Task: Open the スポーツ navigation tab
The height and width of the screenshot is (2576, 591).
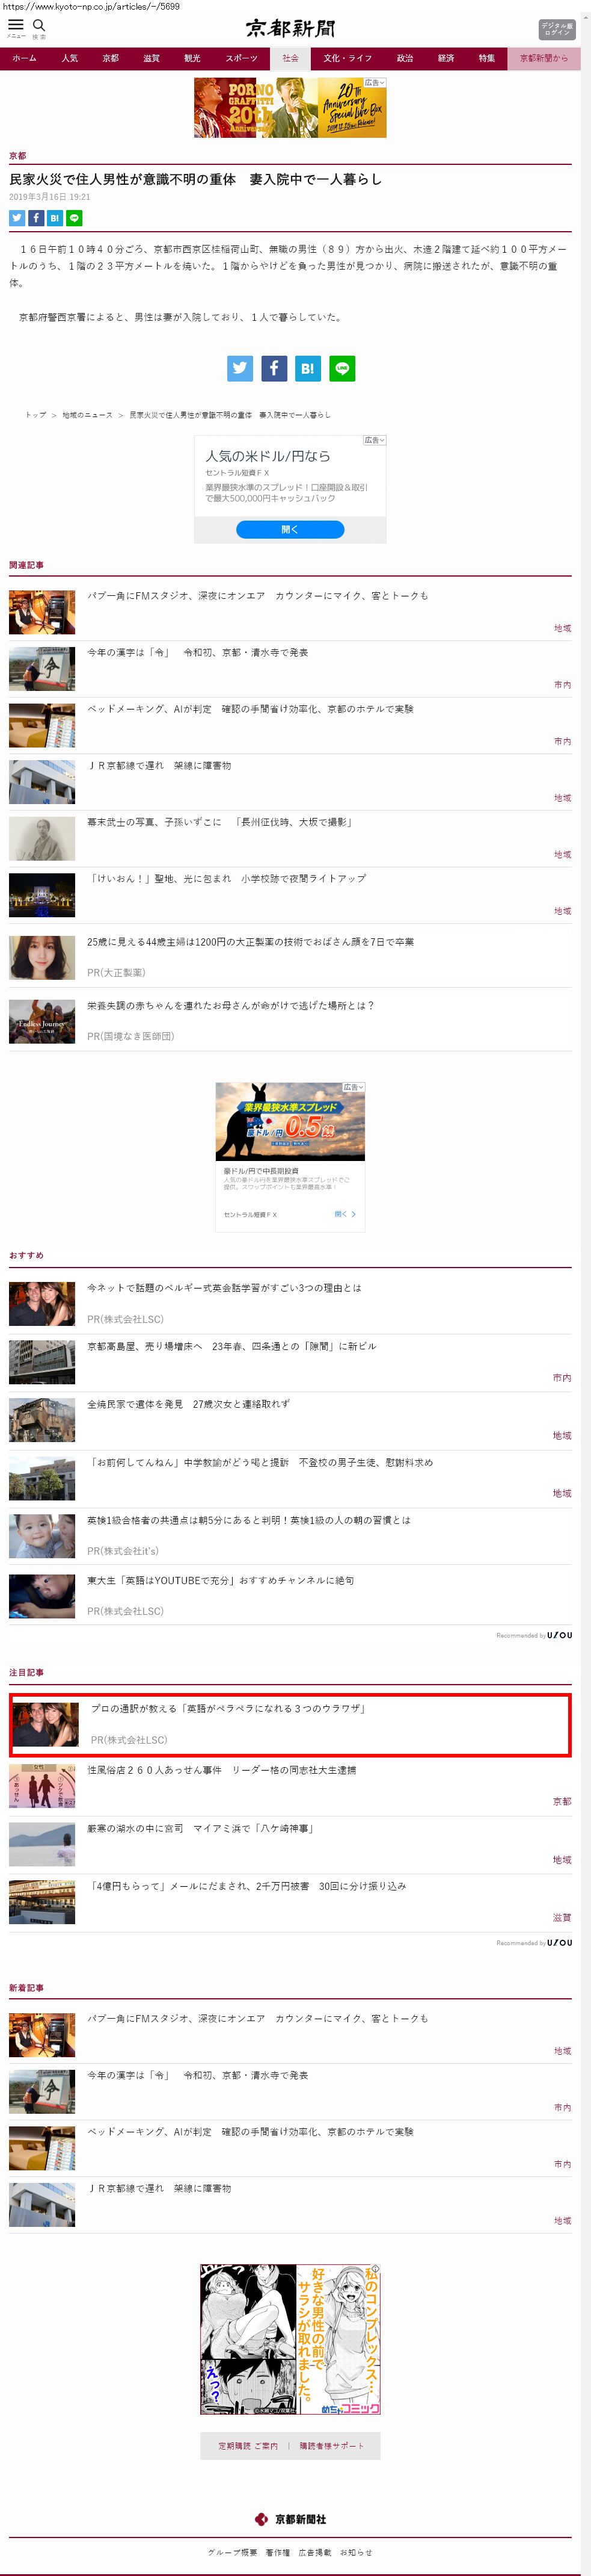Action: pos(240,58)
